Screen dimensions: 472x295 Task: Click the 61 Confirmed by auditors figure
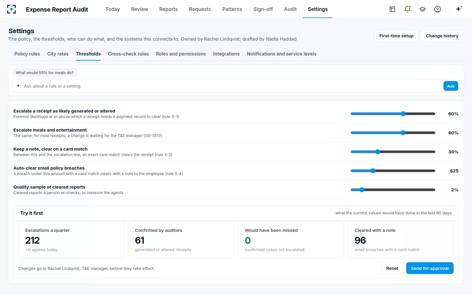pyautogui.click(x=140, y=240)
